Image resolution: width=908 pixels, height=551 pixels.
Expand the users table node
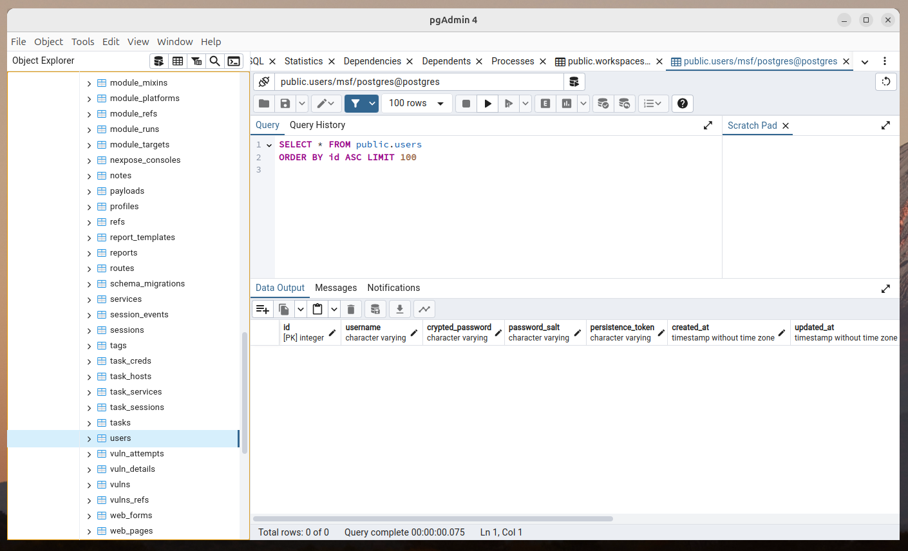coord(90,438)
